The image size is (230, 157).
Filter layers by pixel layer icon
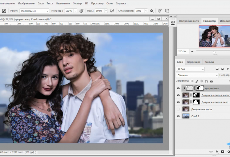click(217, 69)
